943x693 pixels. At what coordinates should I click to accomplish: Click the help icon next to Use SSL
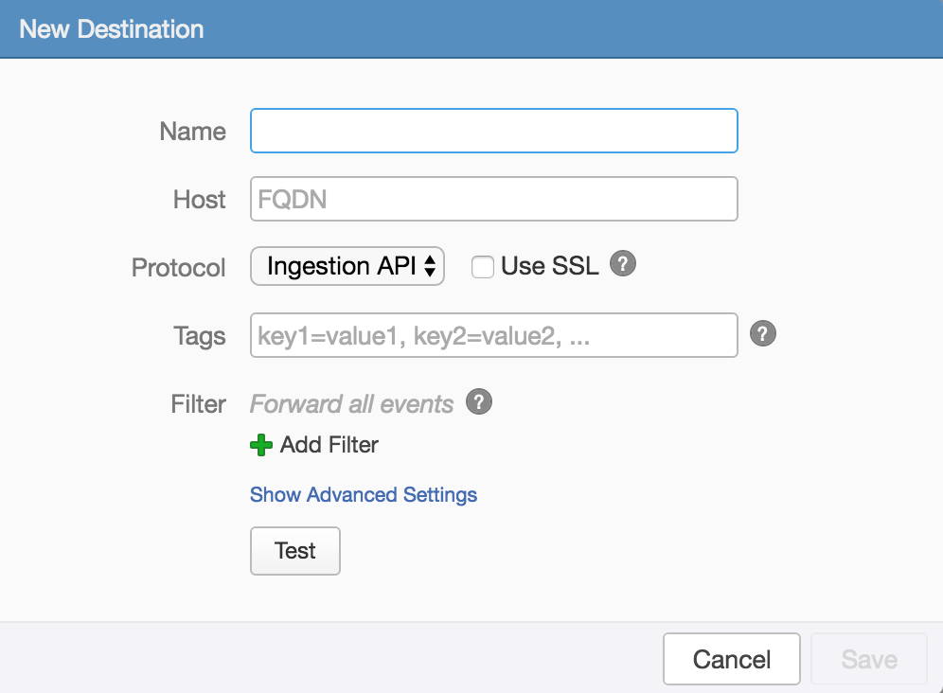point(622,264)
